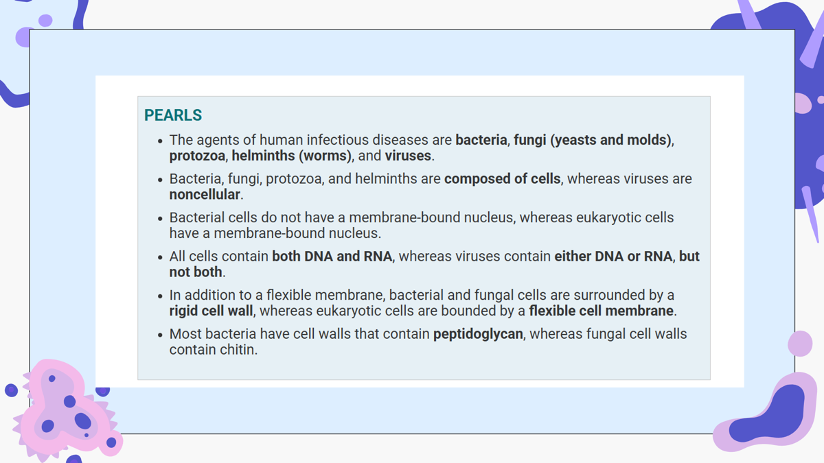The height and width of the screenshot is (463, 824).
Task: Click the purple blob shape at bottom right
Action: 768,413
